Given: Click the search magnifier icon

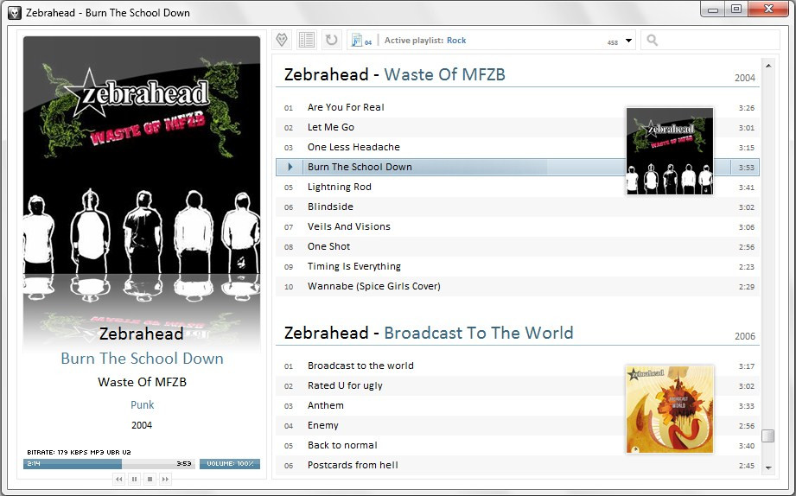Looking at the screenshot, I should [653, 40].
